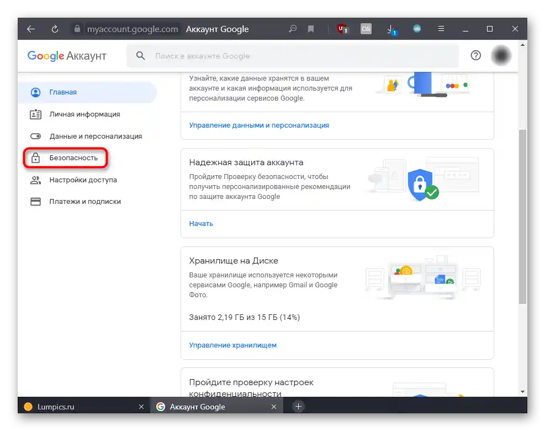The image size is (545, 431).
Task: Click the Платежи и подписки card icon
Action: point(35,202)
